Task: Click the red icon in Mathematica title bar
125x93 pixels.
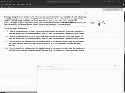Action: tap(115, 66)
